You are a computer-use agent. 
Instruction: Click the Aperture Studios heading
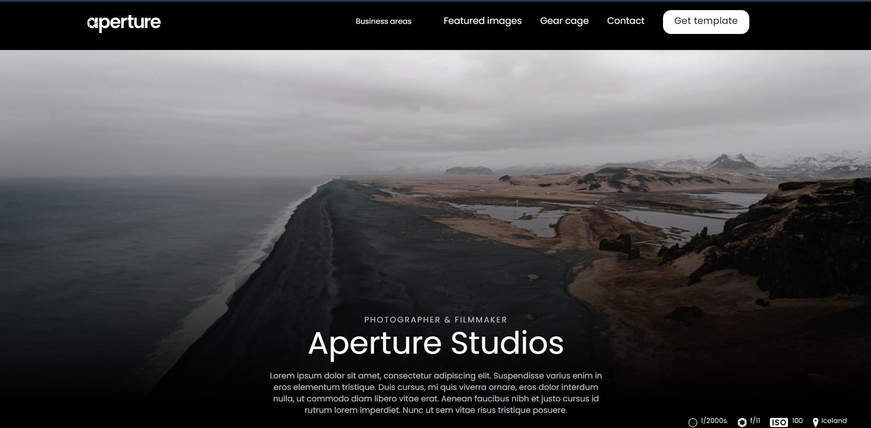(436, 343)
